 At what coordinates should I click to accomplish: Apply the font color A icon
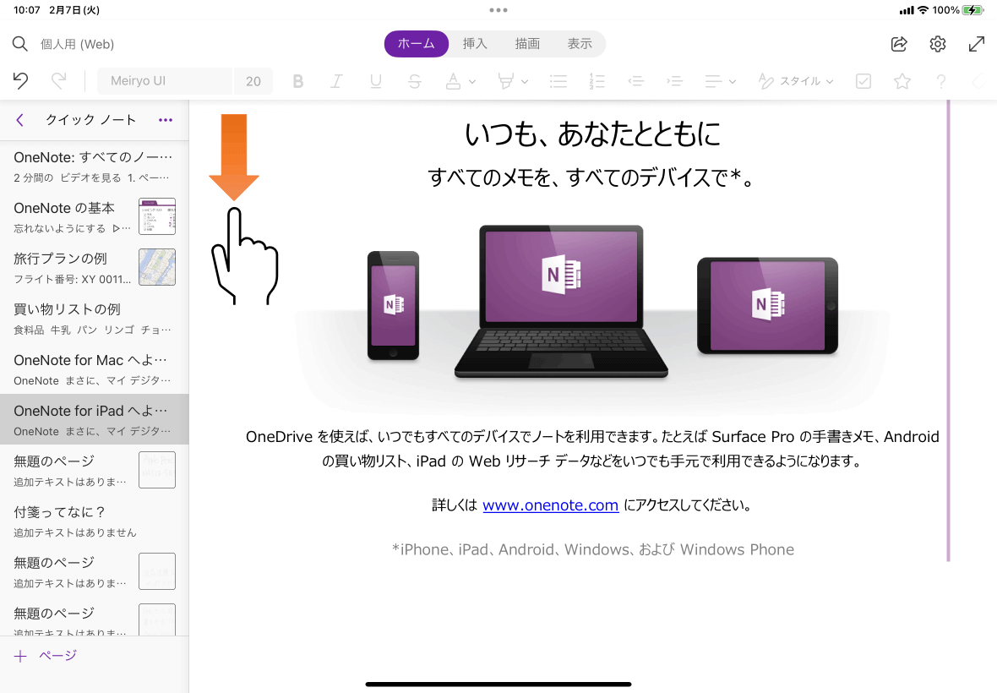coord(453,81)
